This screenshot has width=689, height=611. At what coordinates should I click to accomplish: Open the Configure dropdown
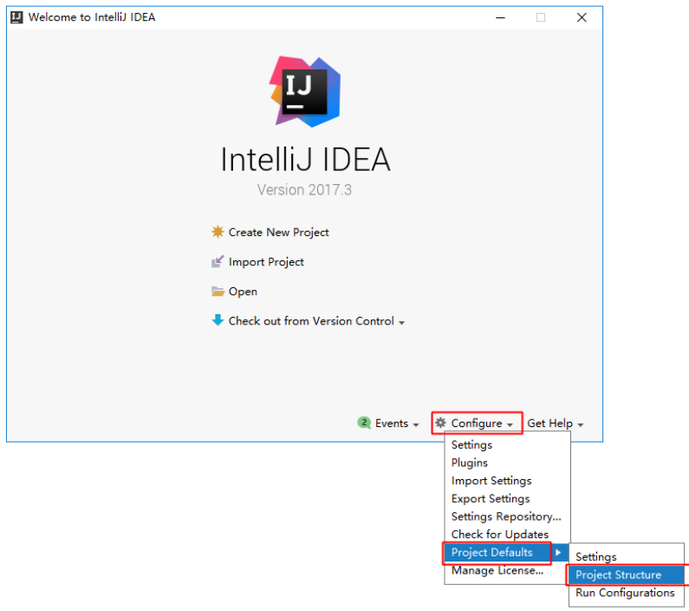click(482, 424)
